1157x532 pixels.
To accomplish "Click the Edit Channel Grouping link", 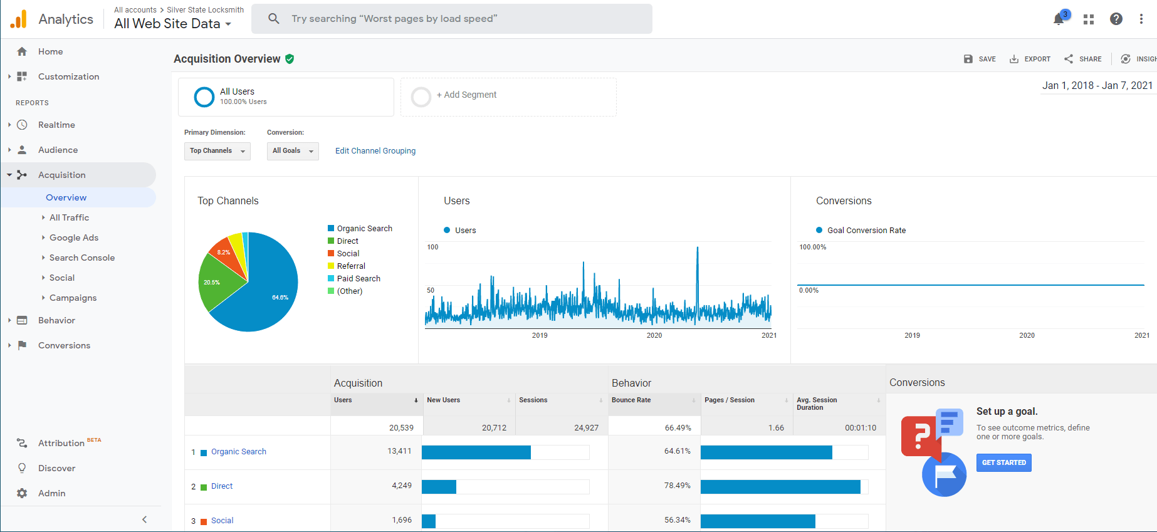I will (375, 151).
